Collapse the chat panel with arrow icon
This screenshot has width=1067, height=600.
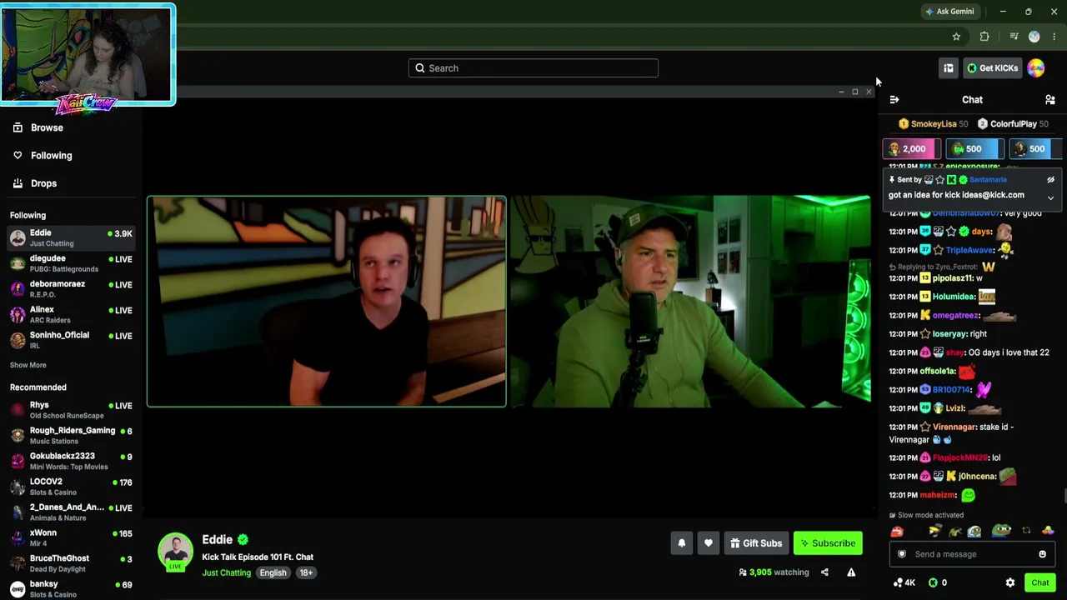point(894,100)
